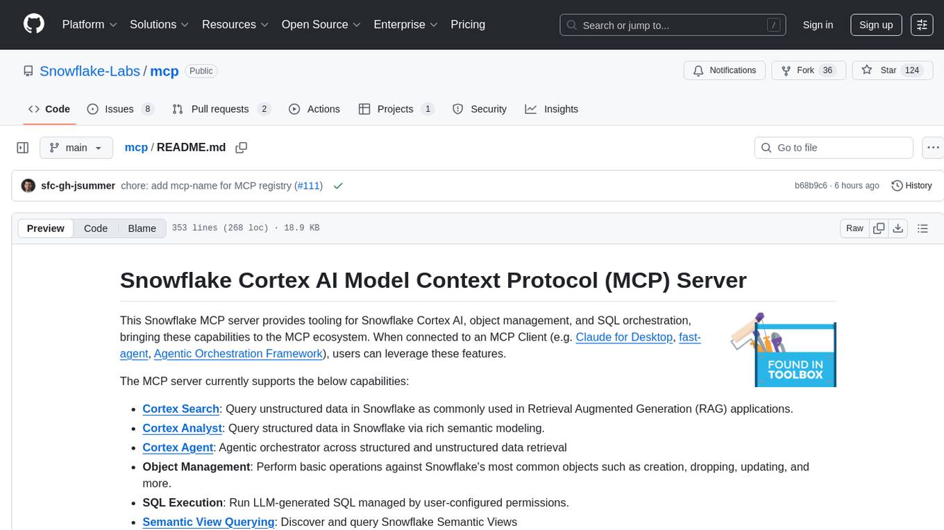Open the Code tab
Screen dimensions: 944x530
click(49, 109)
